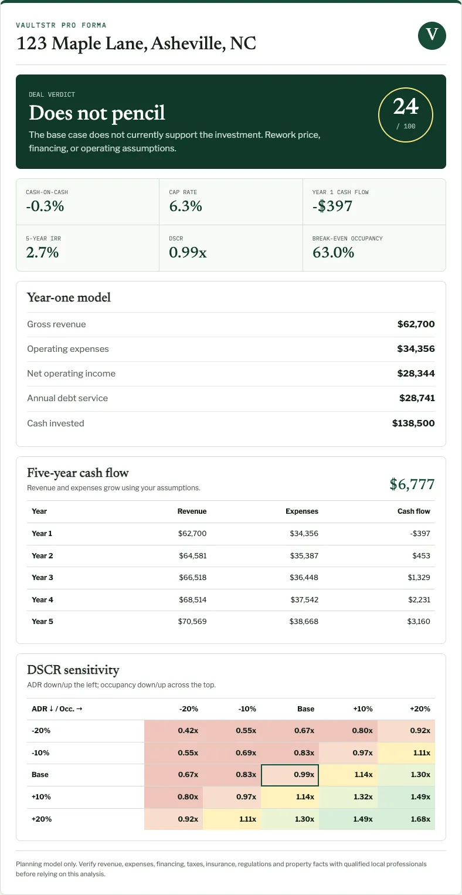Click the 1.68x cell in the sensitivity table
The height and width of the screenshot is (895, 462).
tap(406, 819)
